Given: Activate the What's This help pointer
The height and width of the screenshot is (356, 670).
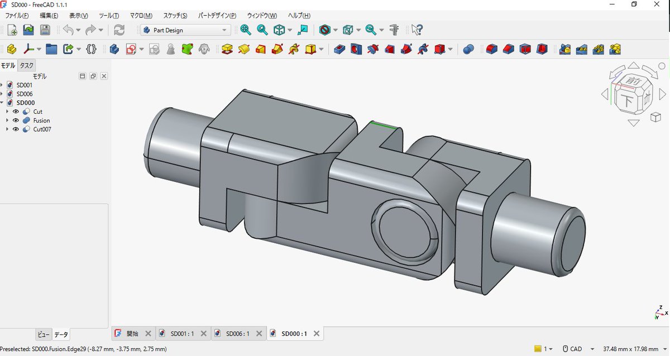Looking at the screenshot, I should point(417,30).
